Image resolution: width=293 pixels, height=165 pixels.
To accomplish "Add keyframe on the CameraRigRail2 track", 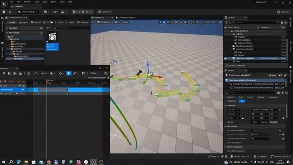I will click(x=23, y=90).
